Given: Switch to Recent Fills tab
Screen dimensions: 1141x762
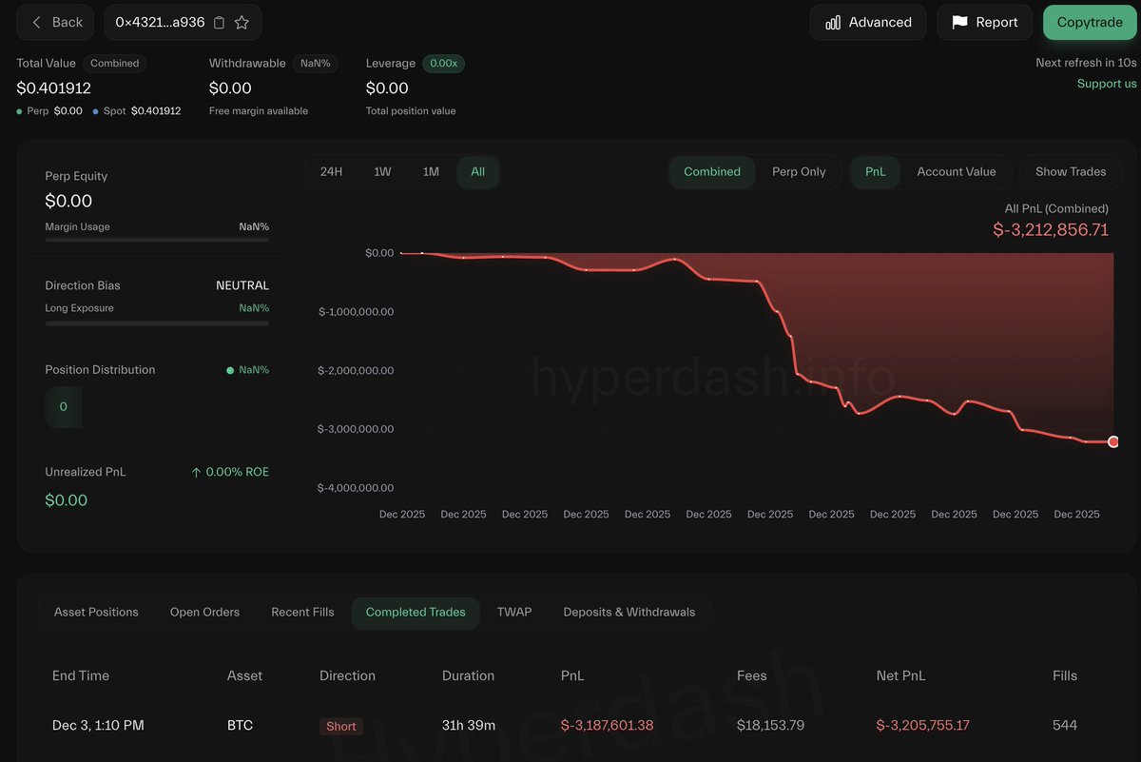Looking at the screenshot, I should click(302, 613).
